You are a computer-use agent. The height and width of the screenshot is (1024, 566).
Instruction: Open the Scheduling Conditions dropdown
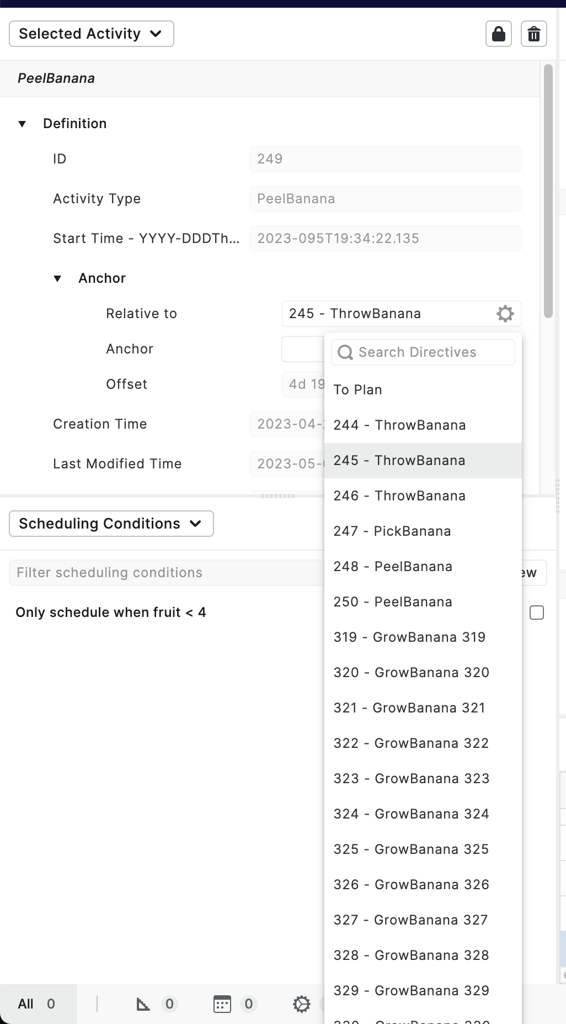pyautogui.click(x=110, y=523)
